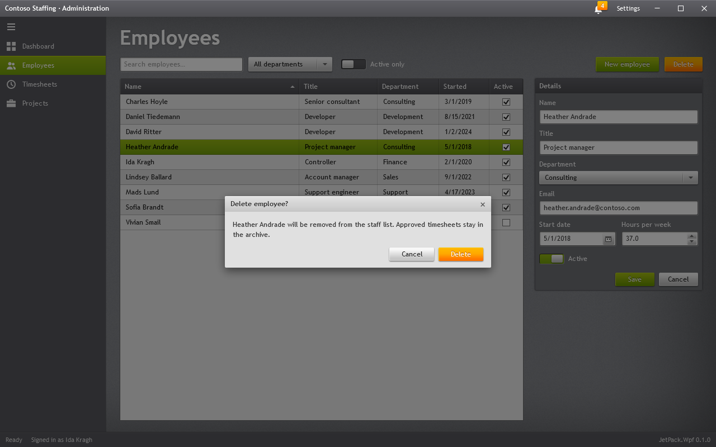Uncheck Active for Charles Hoyle

coord(506,102)
